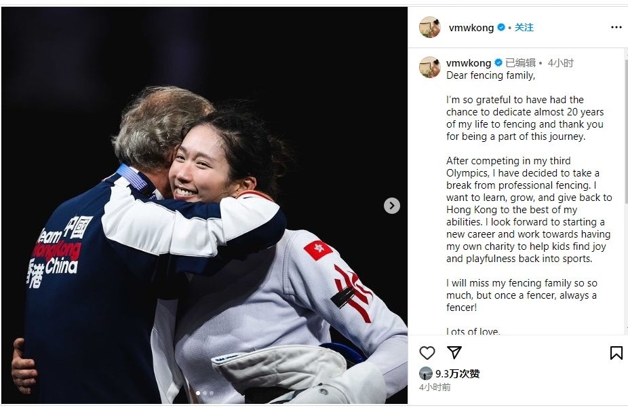Screen dimensions: 628x408
Task: Click the caption scrollbar track
Action: 625,191
